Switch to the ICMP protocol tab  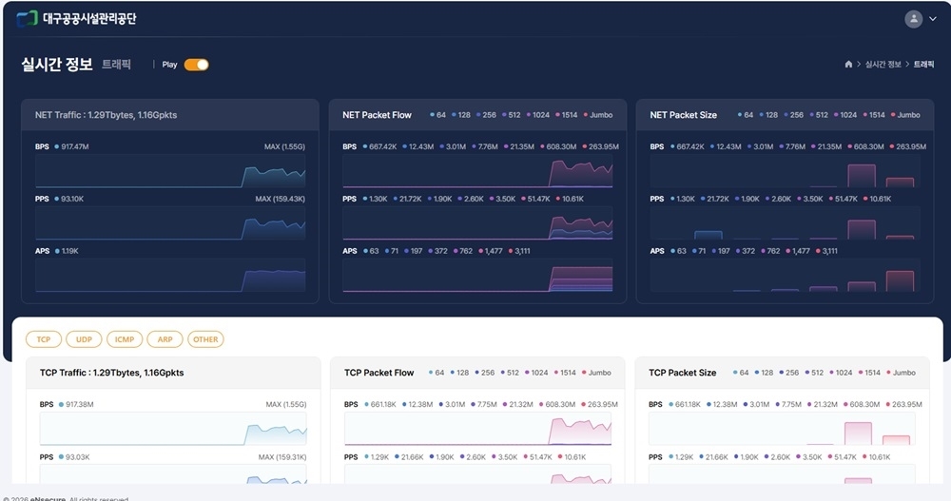[x=124, y=339]
